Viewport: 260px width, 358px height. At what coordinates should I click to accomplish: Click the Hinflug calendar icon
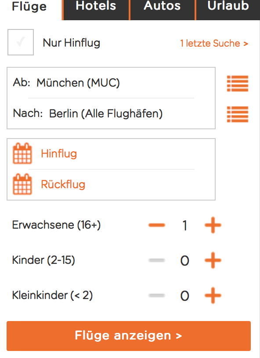[22, 153]
